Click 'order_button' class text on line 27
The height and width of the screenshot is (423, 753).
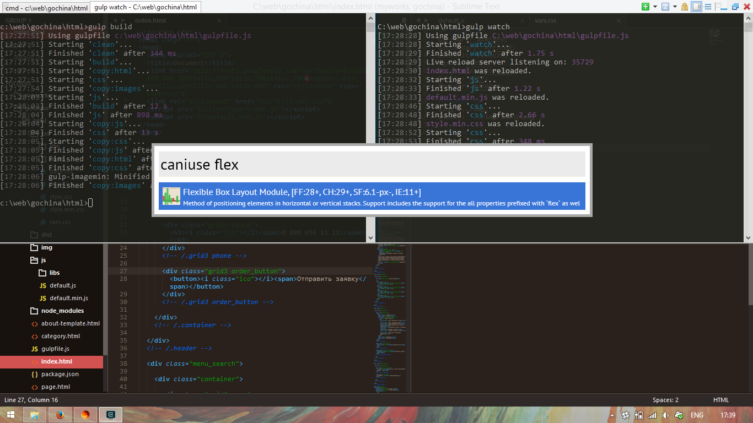tap(257, 271)
